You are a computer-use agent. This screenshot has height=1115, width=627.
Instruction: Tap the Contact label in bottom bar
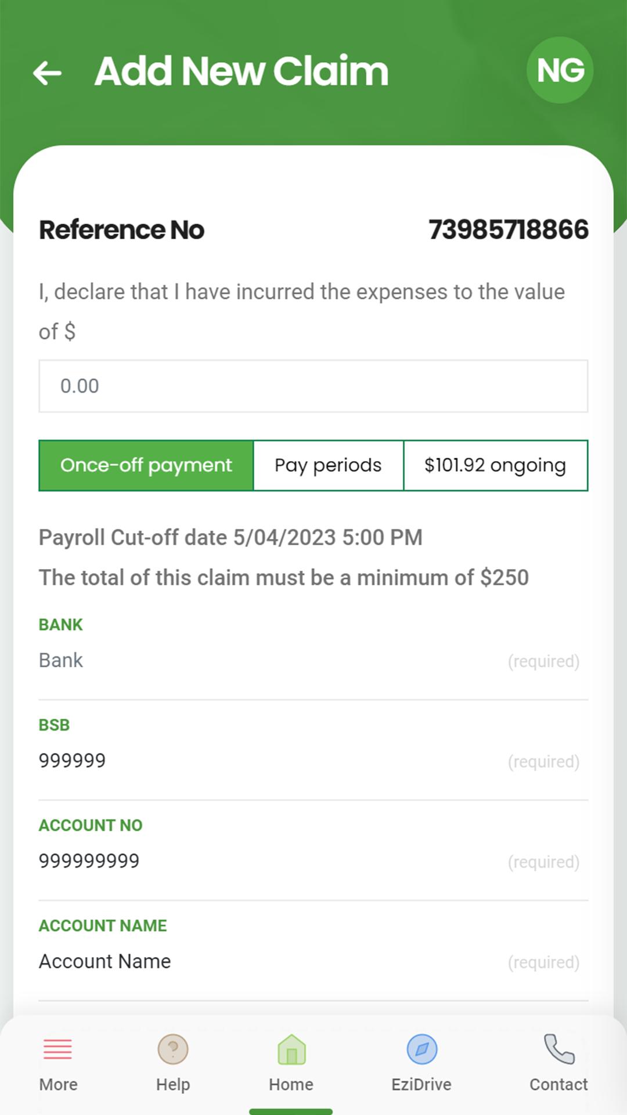(x=558, y=1084)
